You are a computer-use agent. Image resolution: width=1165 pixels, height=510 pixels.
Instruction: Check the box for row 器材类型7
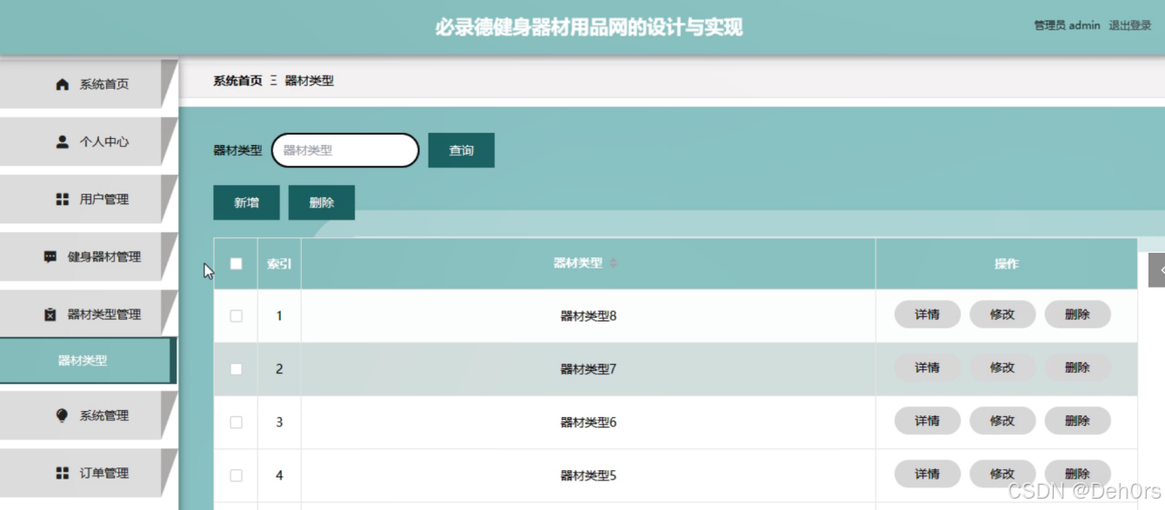point(236,369)
